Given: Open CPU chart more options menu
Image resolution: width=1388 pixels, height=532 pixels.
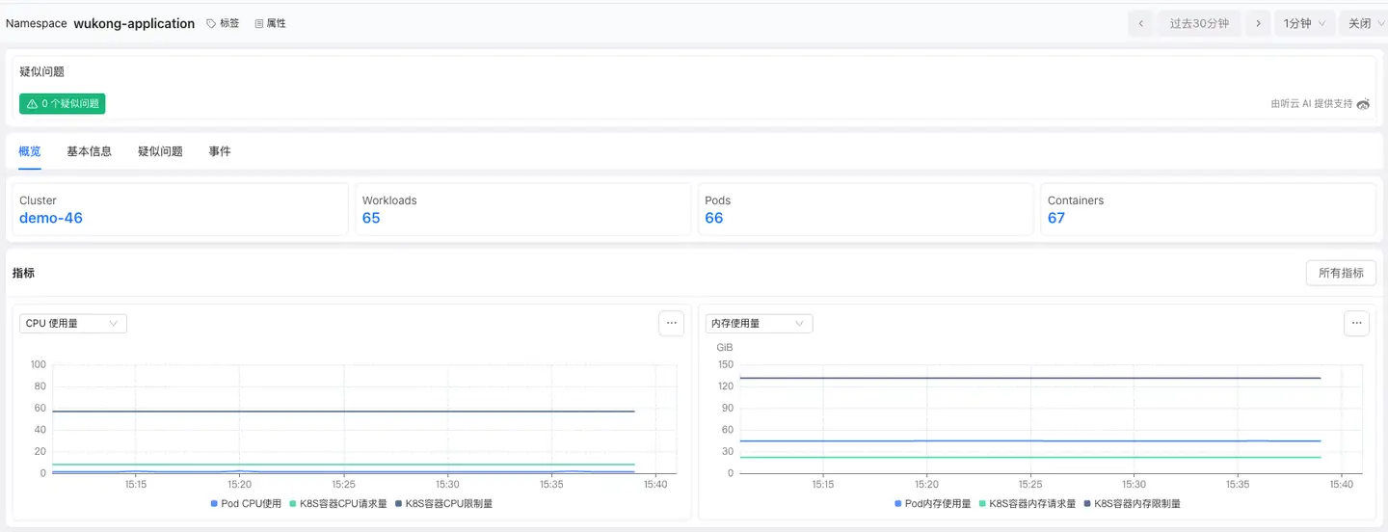Looking at the screenshot, I should (x=672, y=324).
